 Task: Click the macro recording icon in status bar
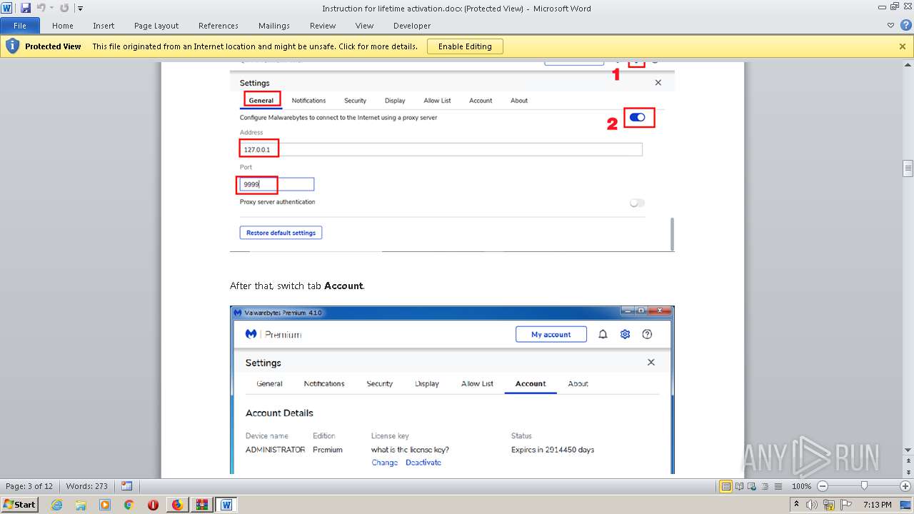(127, 486)
